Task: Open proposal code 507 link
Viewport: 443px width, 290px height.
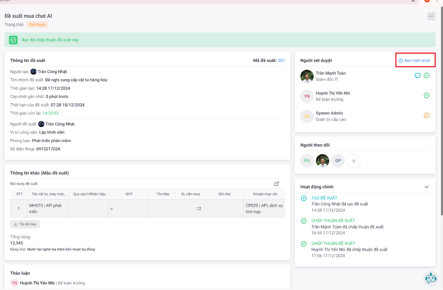Action: [x=281, y=61]
